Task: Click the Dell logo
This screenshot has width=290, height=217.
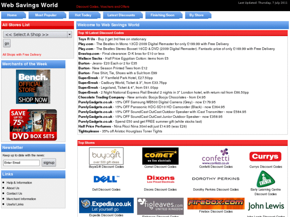Action: click(x=107, y=179)
